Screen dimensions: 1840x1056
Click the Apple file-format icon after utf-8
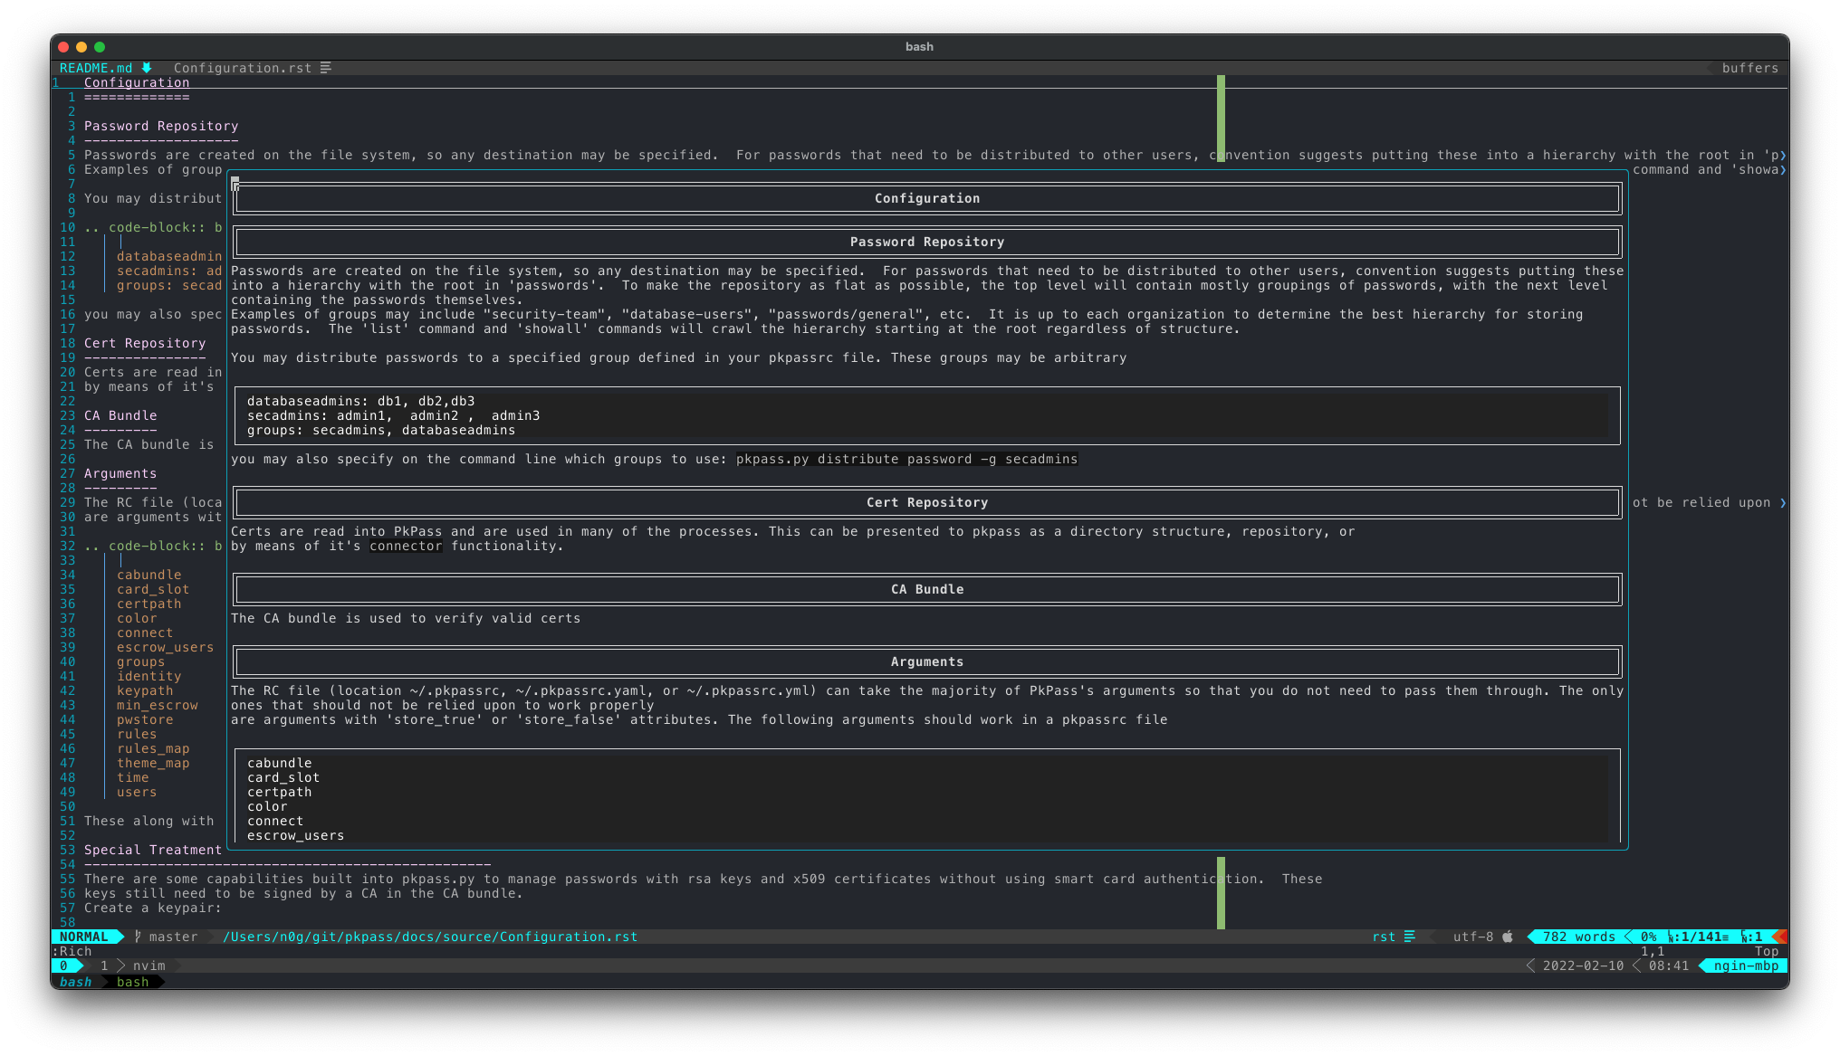pos(1508,937)
